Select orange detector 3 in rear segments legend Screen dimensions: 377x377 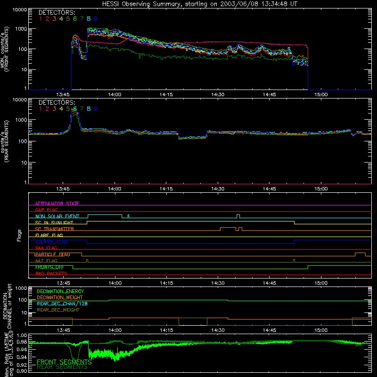pyautogui.click(x=54, y=109)
